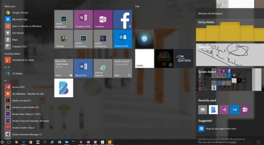Screen dimensions: 264x145
Task: Open Sketchpad in Windows Ink Workspace
Action: pos(230,55)
